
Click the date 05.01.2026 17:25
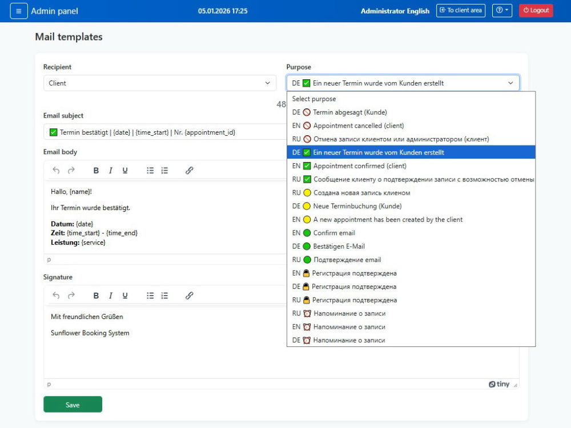tap(223, 11)
